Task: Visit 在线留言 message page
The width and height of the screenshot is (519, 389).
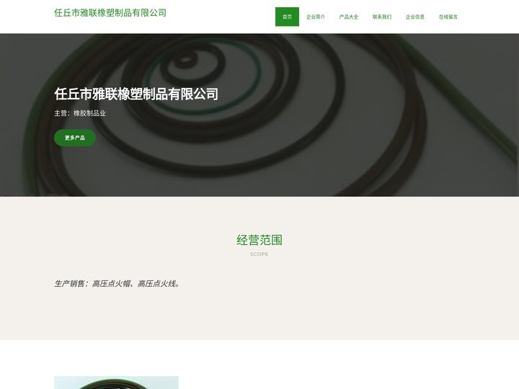Action: 448,17
